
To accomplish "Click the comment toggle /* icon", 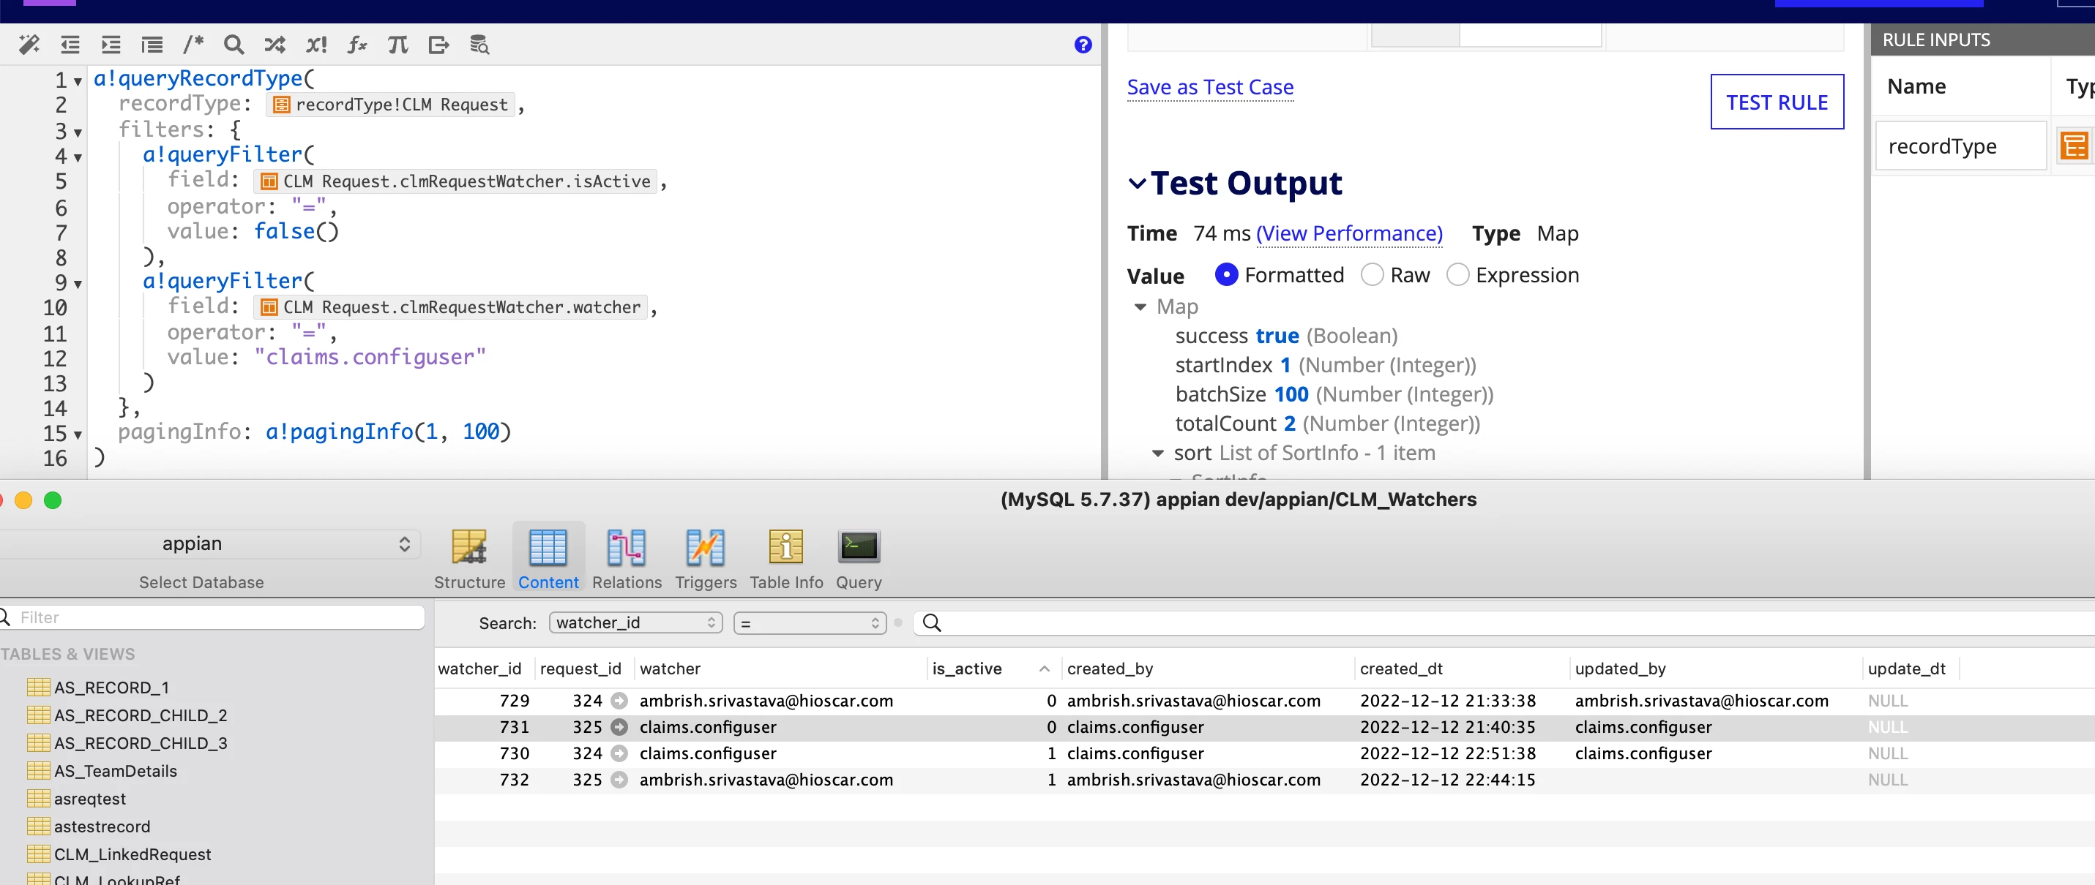I will [193, 45].
